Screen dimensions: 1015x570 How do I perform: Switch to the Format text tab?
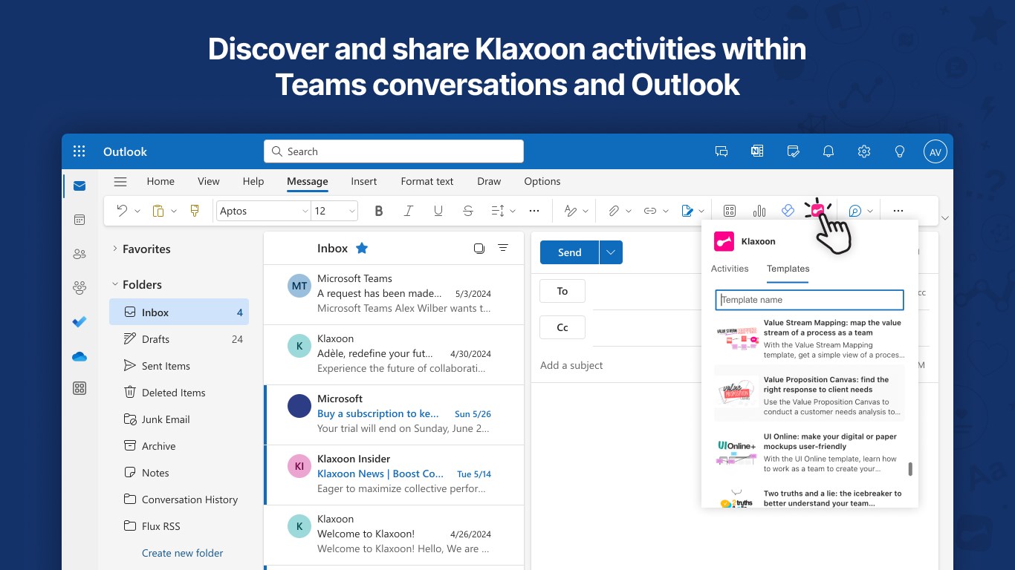tap(427, 181)
